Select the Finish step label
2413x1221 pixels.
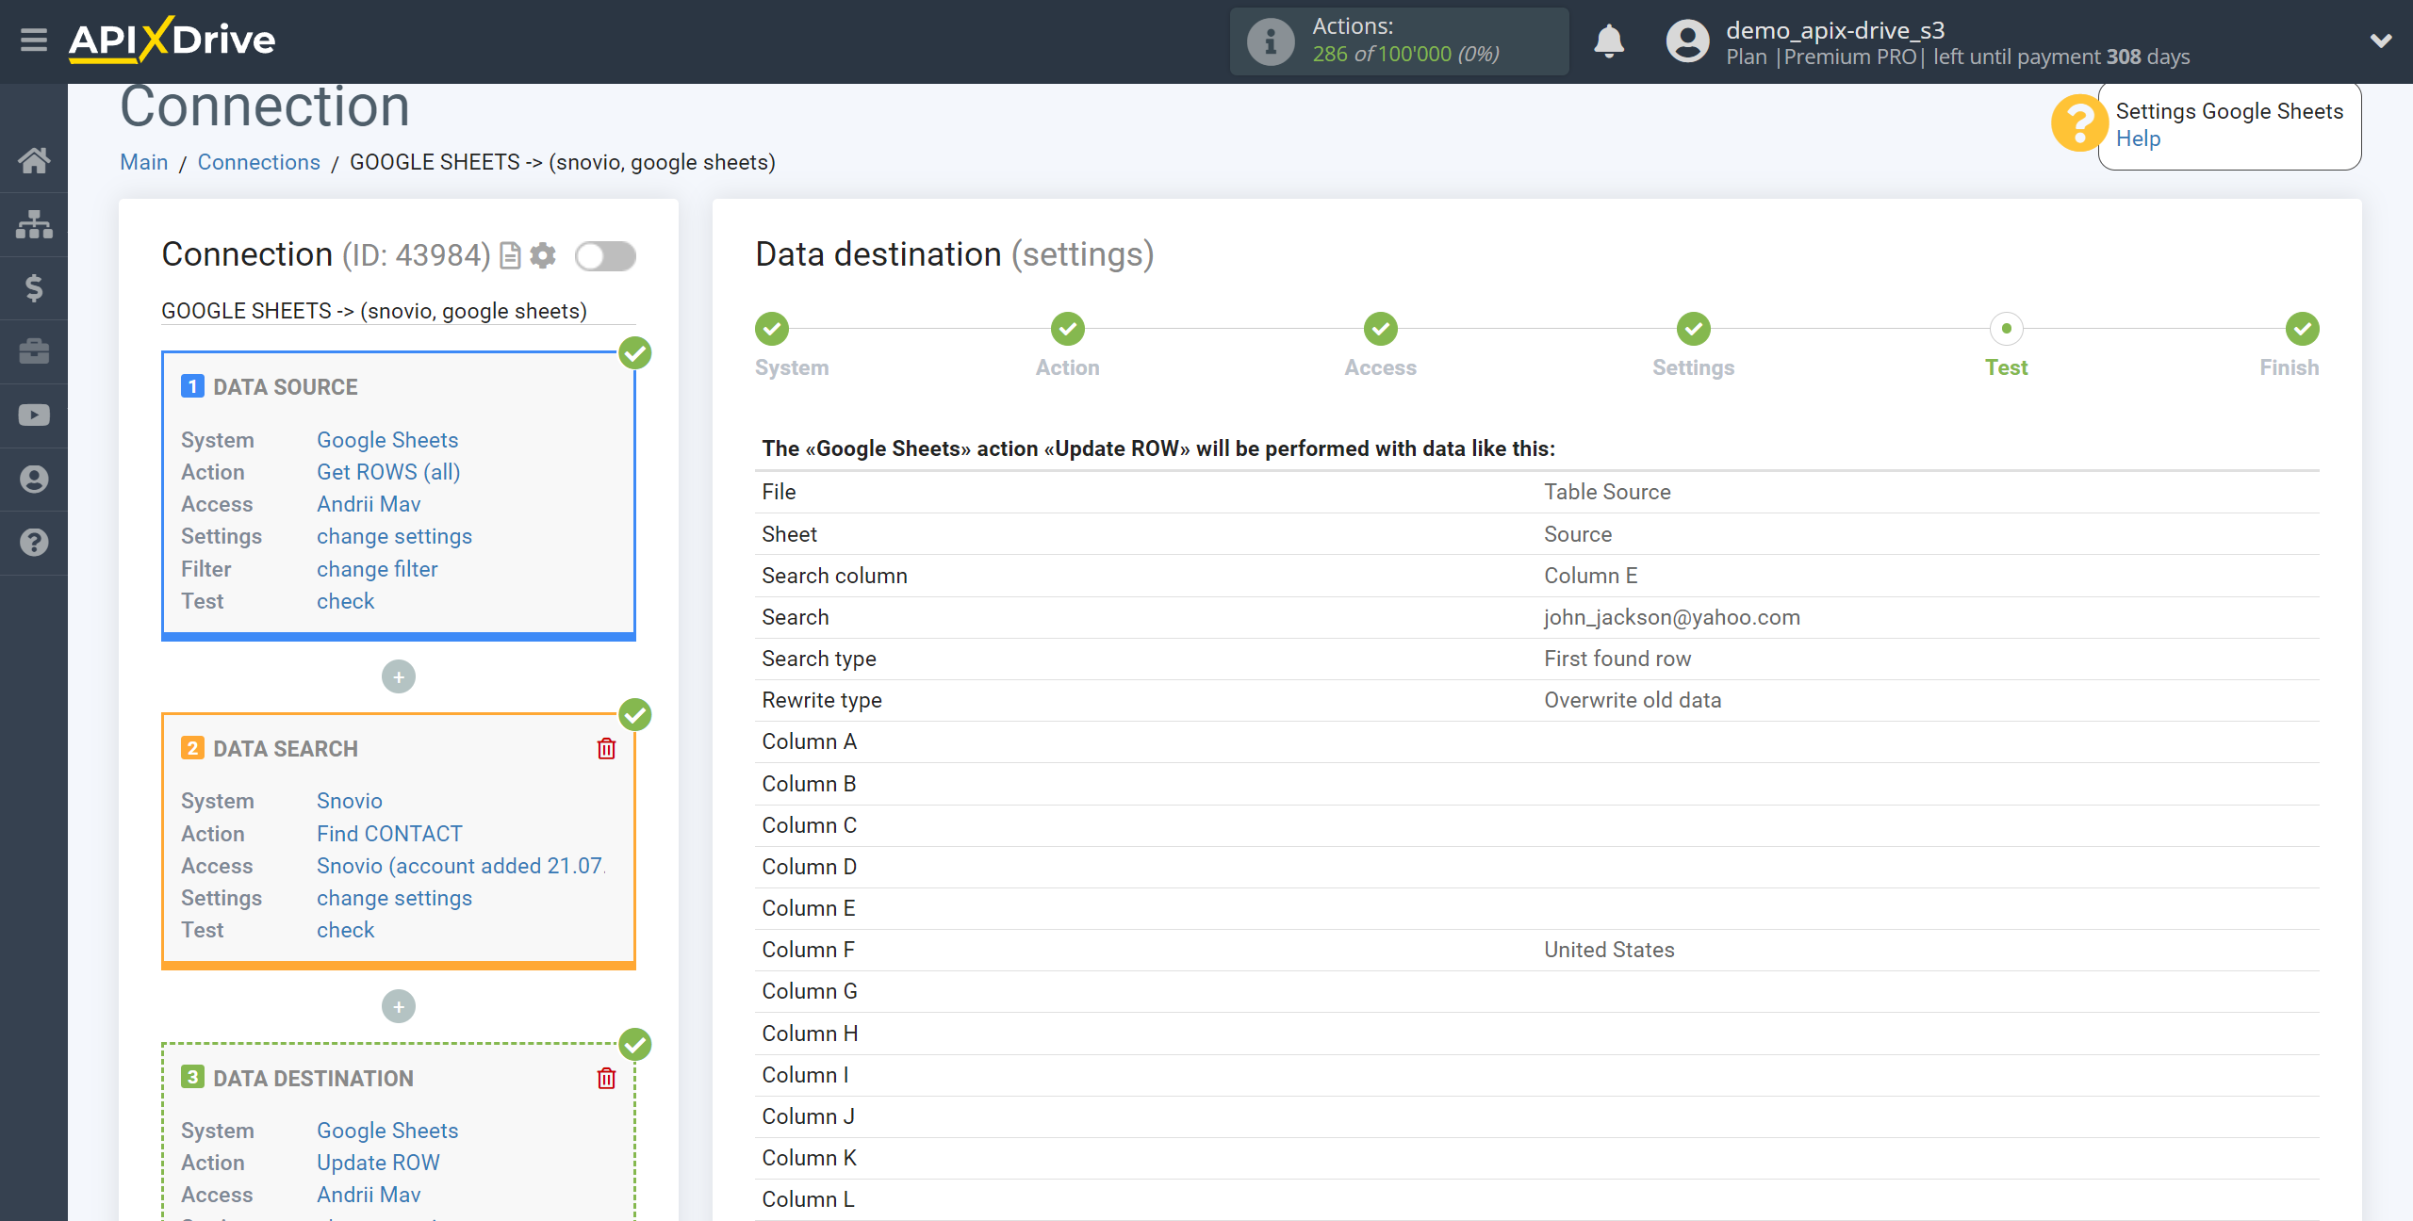(2289, 368)
